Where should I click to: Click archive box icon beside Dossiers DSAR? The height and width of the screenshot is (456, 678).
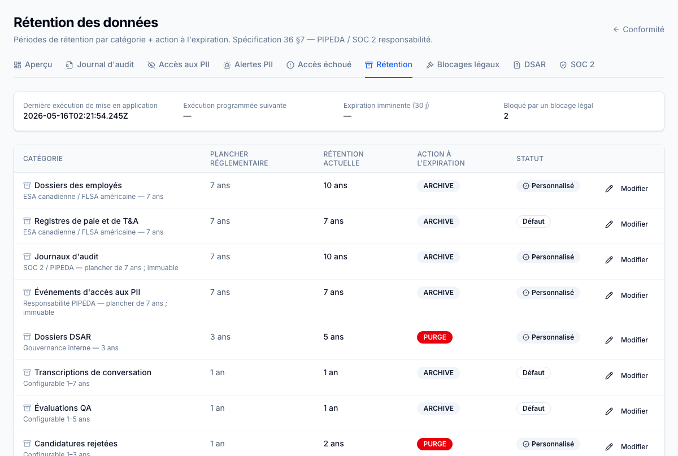[27, 337]
